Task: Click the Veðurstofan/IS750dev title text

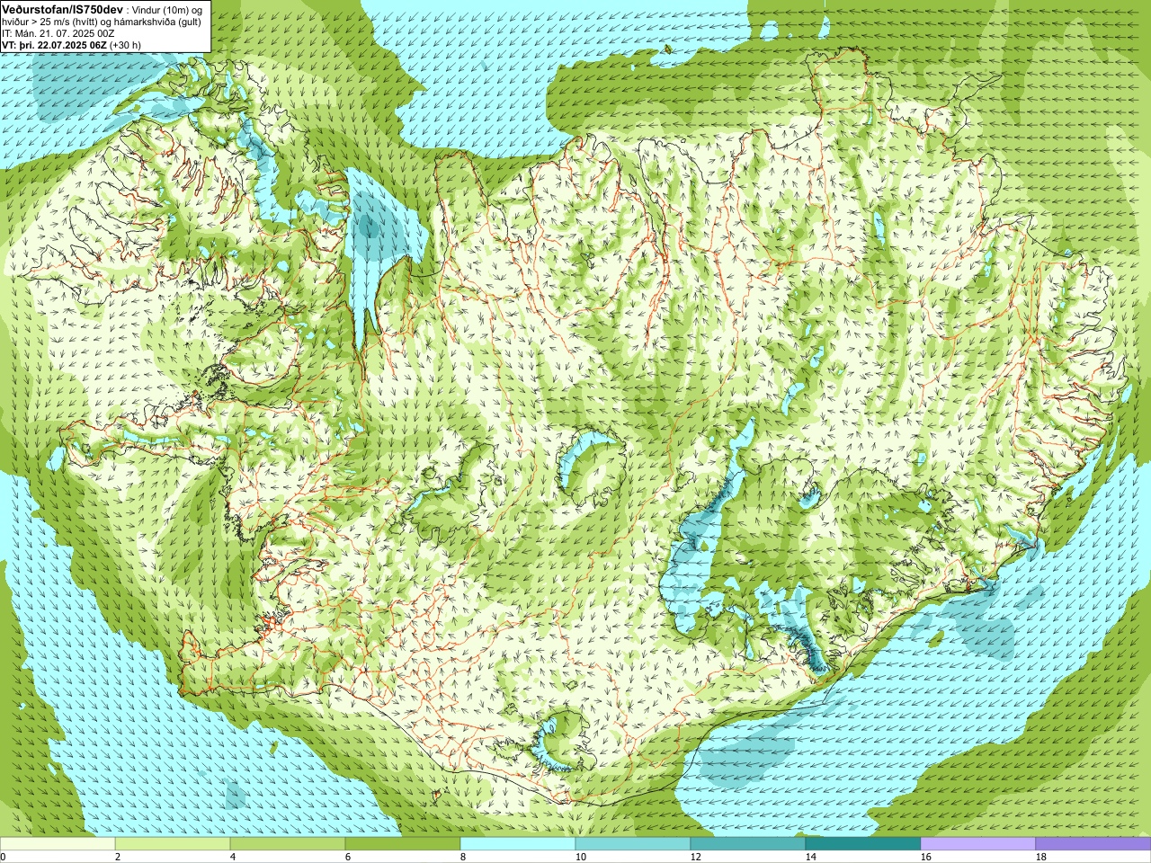Action: (x=62, y=8)
